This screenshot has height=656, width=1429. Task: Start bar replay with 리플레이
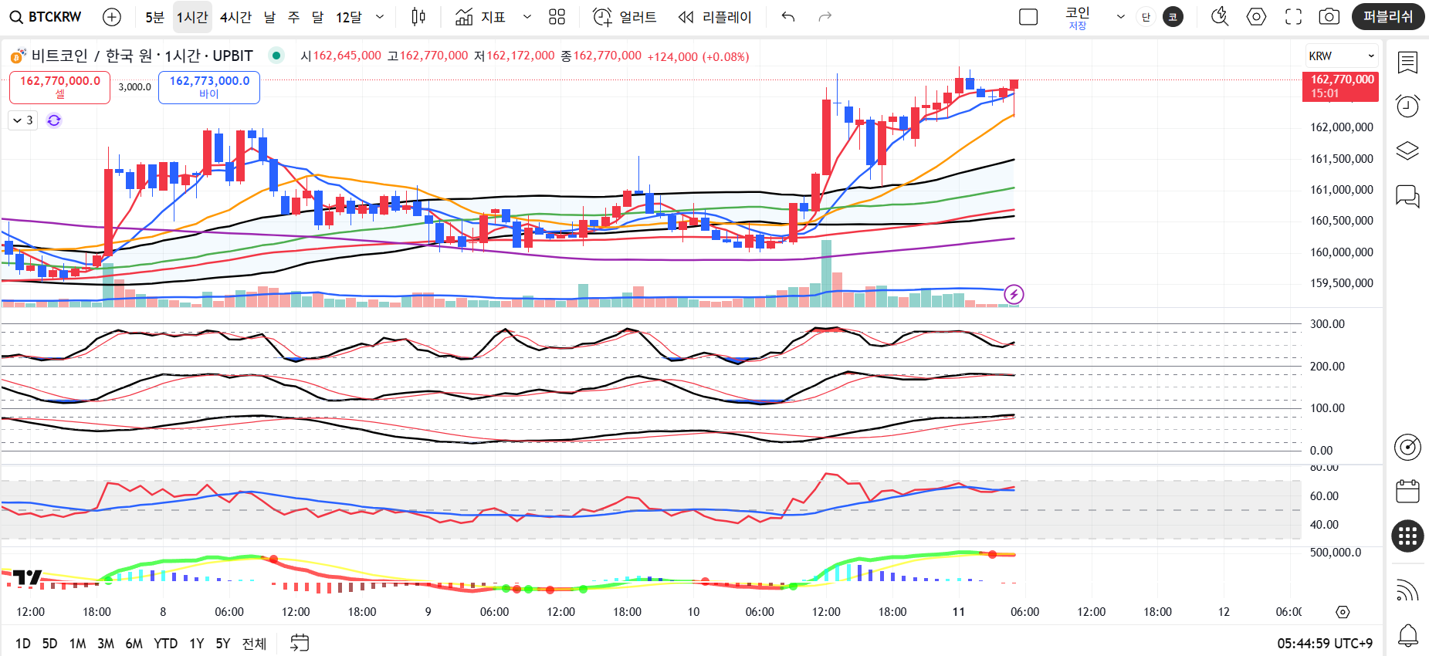715,17
